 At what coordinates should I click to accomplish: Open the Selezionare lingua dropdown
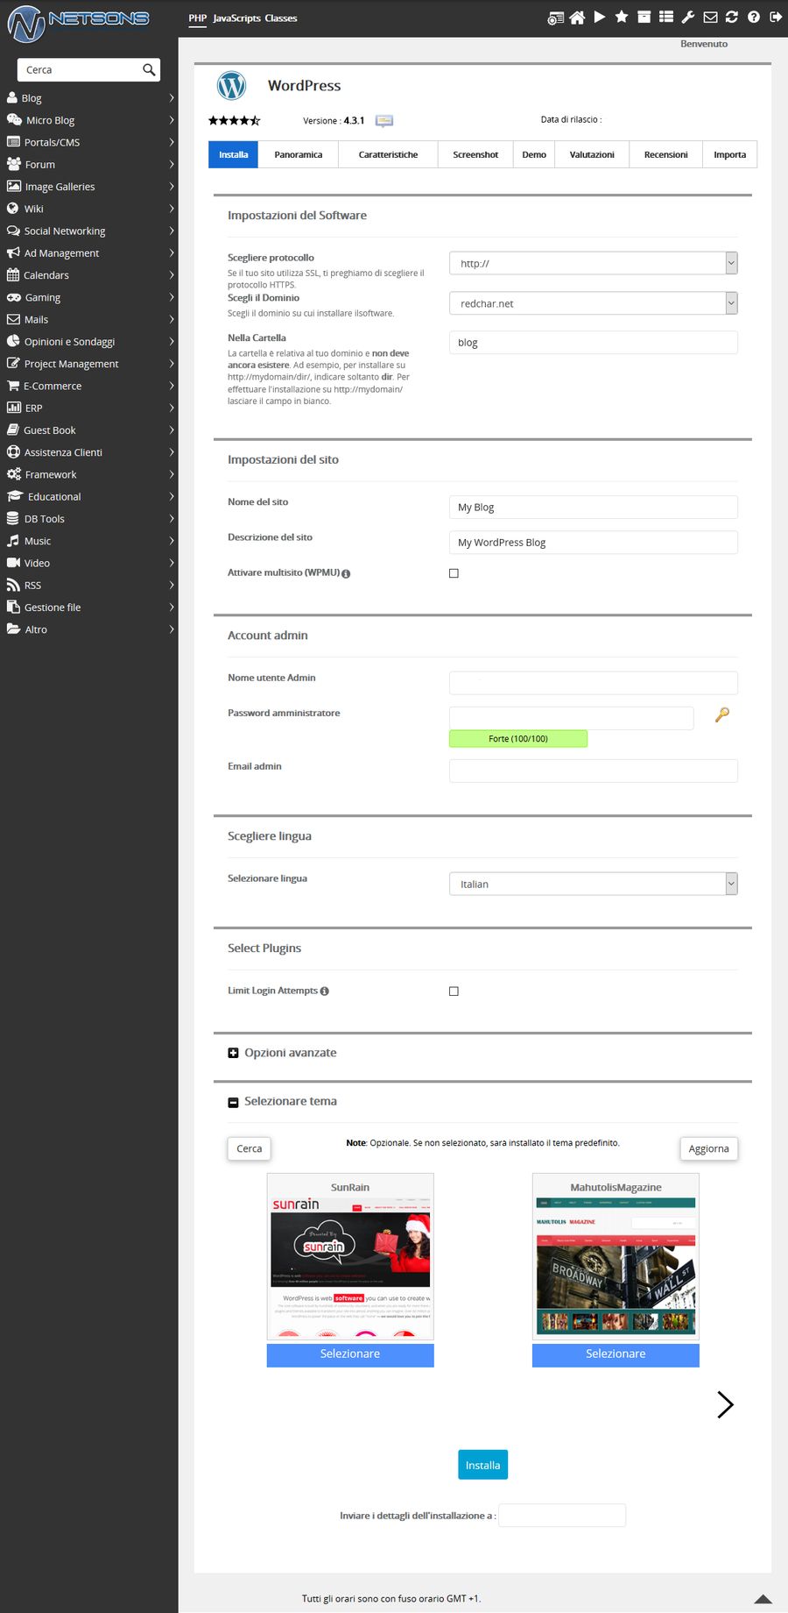coord(593,885)
